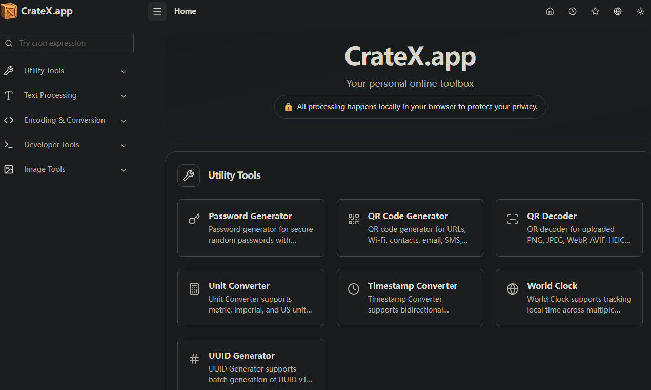Open the QR Decoder title link
The image size is (651, 390).
pos(552,216)
